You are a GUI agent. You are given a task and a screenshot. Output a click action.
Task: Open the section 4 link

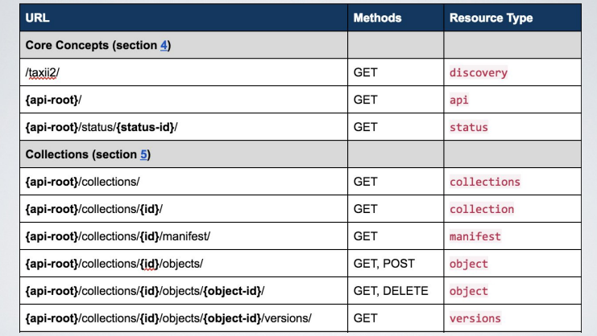pos(164,45)
